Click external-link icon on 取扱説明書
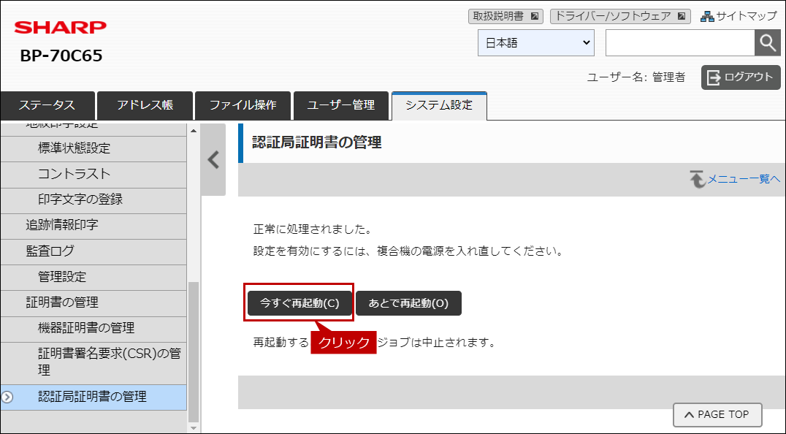786x434 pixels. click(535, 17)
